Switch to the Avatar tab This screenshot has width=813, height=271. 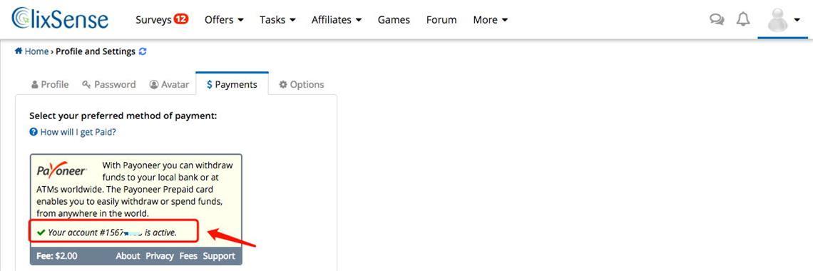[x=169, y=84]
